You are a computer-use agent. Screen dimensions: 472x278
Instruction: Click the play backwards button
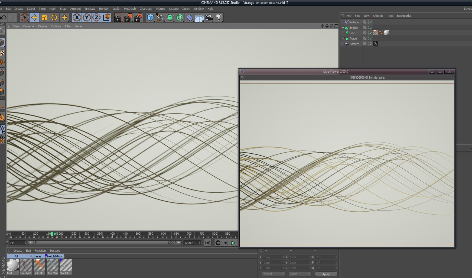tap(225, 243)
